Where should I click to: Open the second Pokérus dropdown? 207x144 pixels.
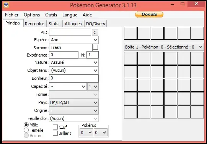(100, 133)
